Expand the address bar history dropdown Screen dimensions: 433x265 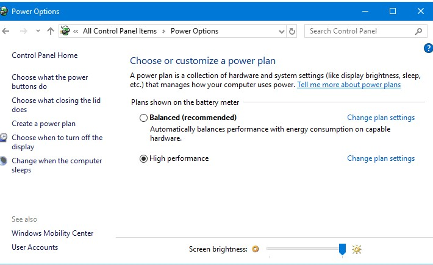point(281,31)
